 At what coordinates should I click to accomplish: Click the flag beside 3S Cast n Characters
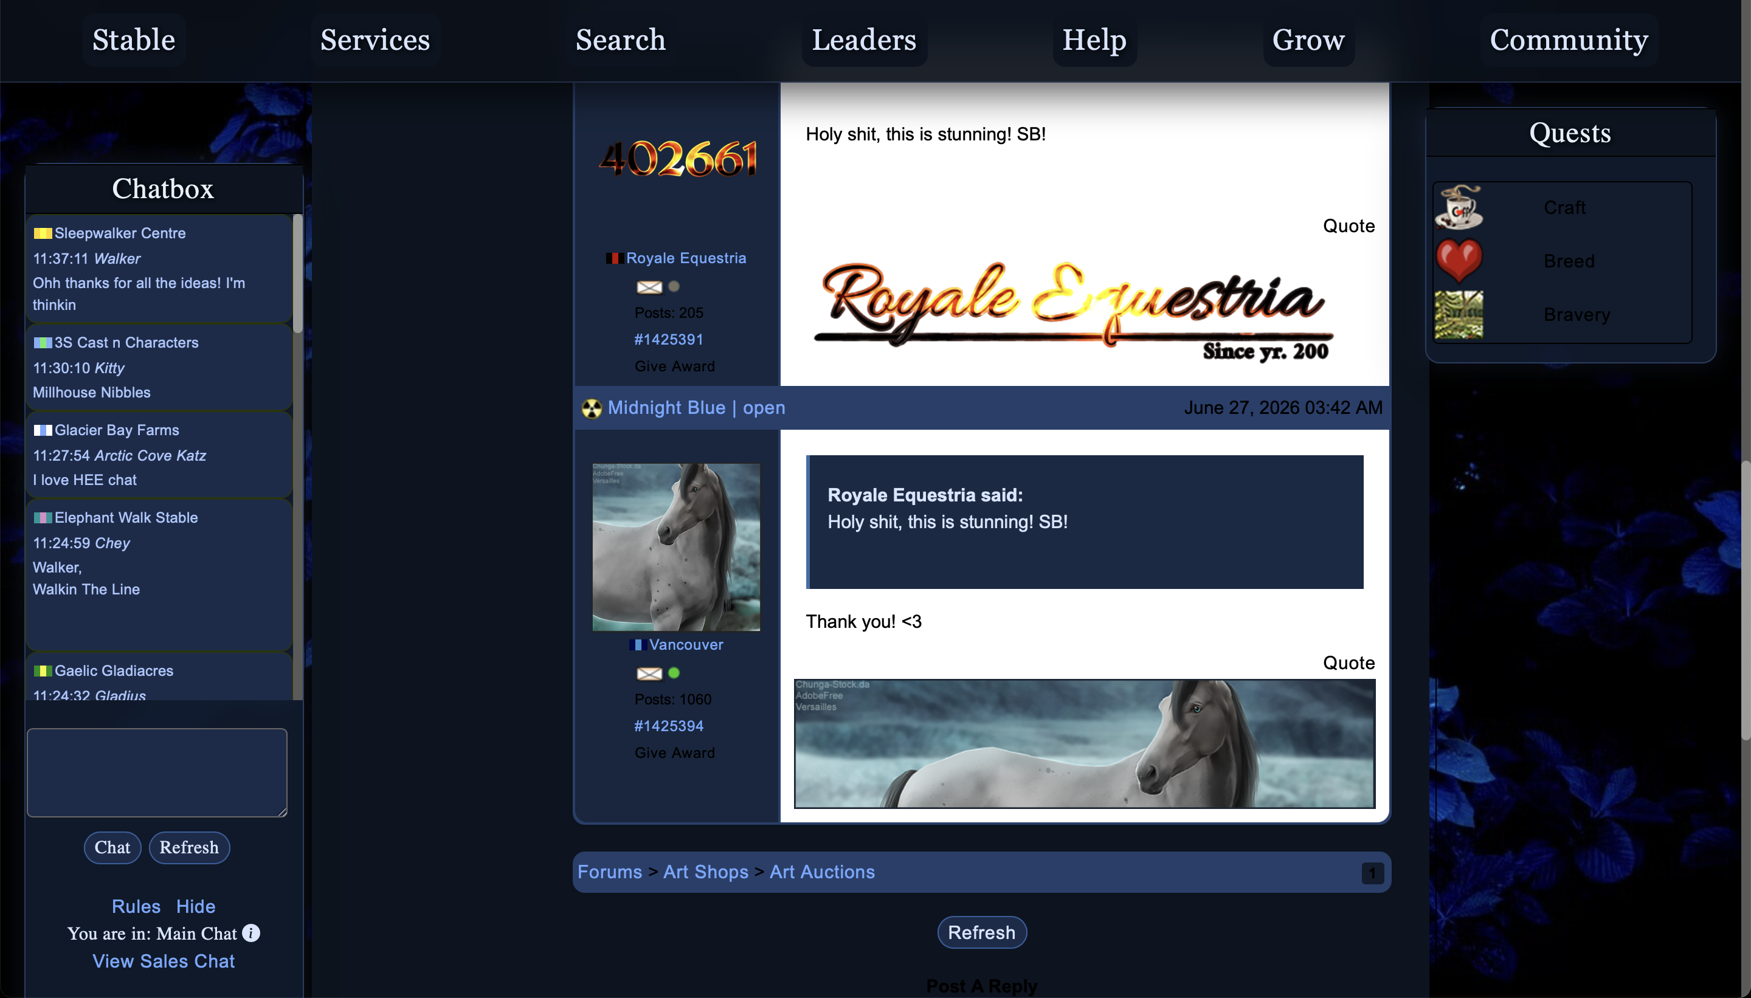tap(43, 343)
